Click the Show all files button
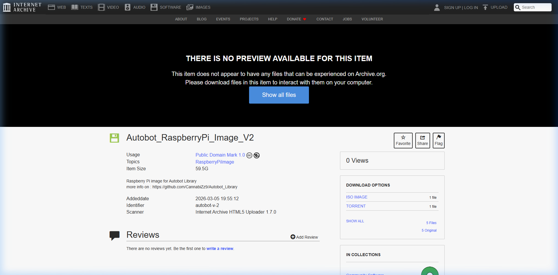This screenshot has width=558, height=275. tap(279, 95)
